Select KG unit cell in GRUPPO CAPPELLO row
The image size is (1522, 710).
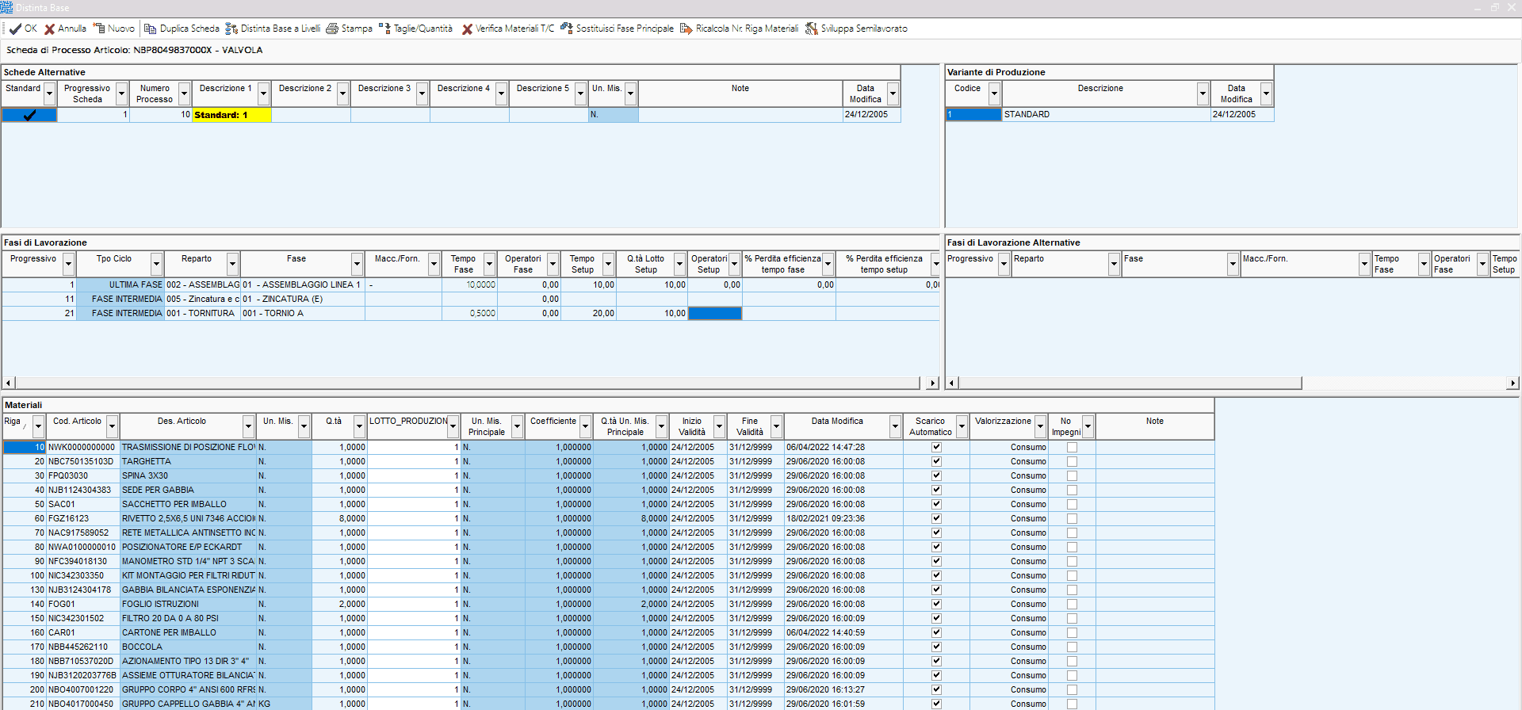[x=284, y=704]
